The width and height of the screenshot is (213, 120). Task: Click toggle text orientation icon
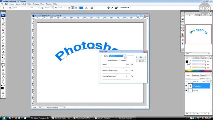10,8
